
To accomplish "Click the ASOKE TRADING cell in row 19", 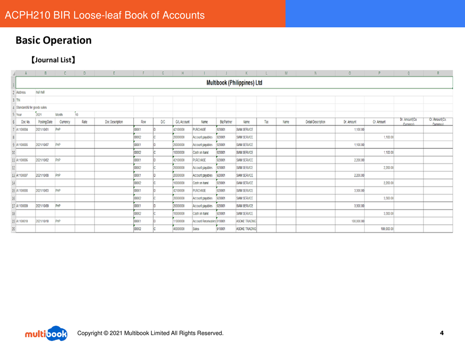I will coord(246,221).
